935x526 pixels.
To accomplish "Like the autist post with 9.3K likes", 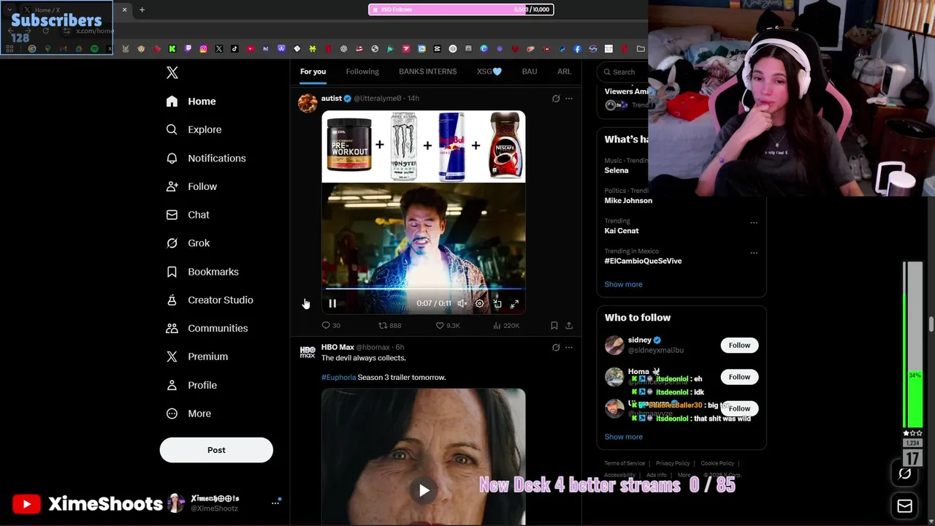I will pos(448,325).
